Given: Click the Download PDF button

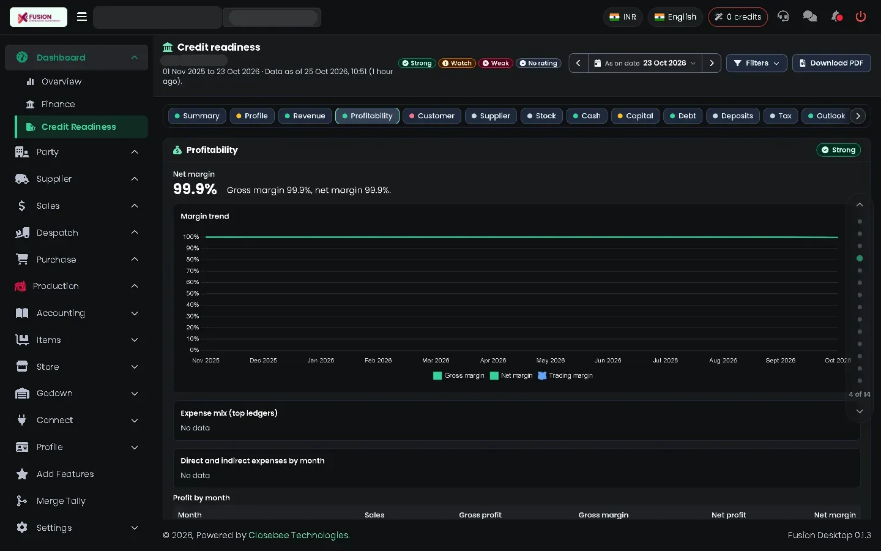Looking at the screenshot, I should (831, 63).
